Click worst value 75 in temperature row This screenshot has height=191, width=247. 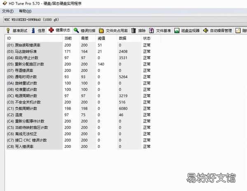pos(83,115)
